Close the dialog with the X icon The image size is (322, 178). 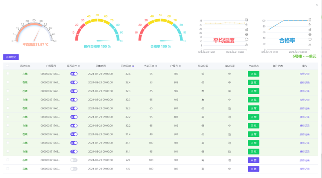click(x=317, y=5)
